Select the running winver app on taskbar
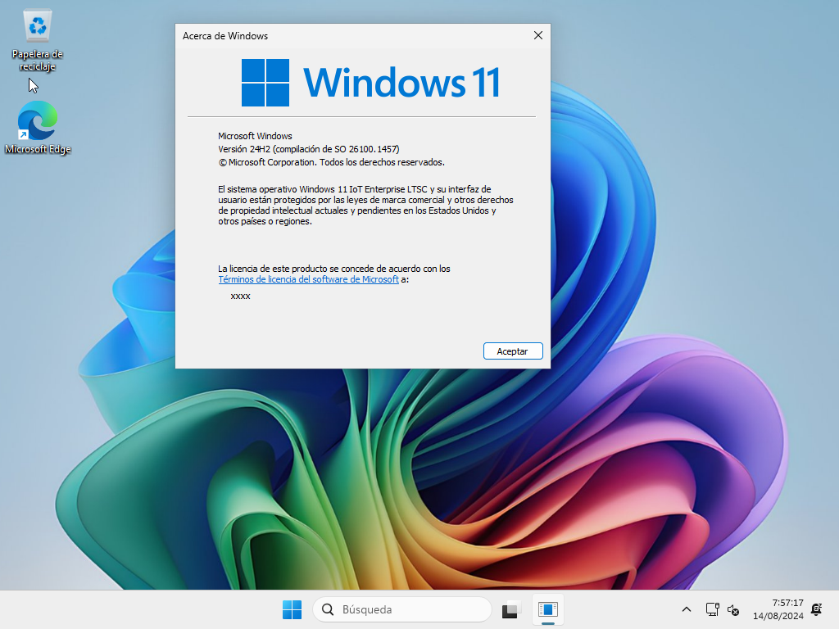 [x=547, y=609]
